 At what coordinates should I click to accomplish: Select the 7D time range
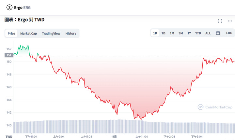164,33
